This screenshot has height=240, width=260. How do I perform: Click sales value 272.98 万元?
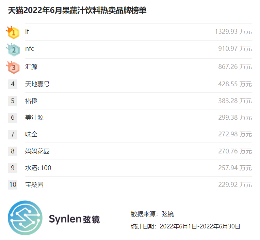pyautogui.click(x=235, y=134)
